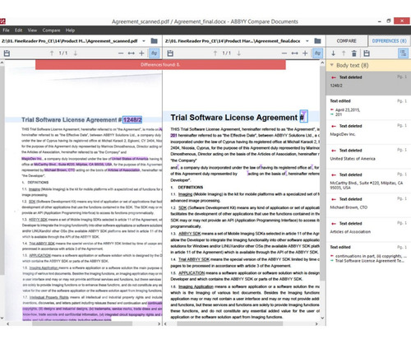
Task: Select 'McCarthy Blvd., Suite #220' deleted entry
Action: [x=368, y=181]
